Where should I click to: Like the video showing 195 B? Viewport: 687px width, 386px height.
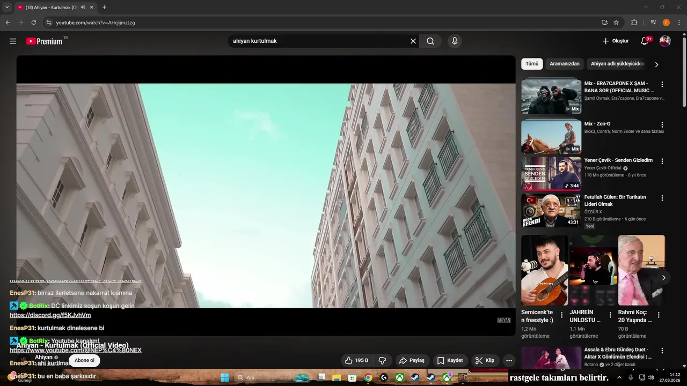pos(356,361)
